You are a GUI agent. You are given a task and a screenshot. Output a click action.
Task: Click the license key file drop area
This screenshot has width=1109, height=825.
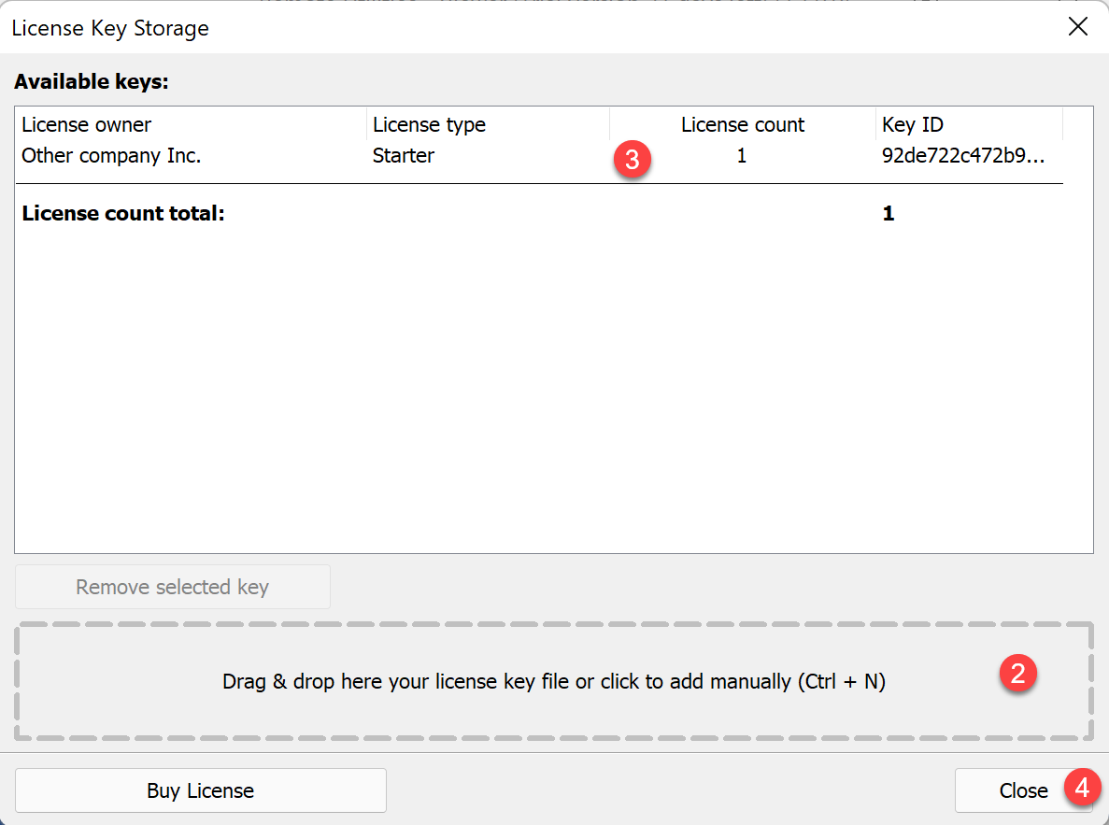click(553, 682)
